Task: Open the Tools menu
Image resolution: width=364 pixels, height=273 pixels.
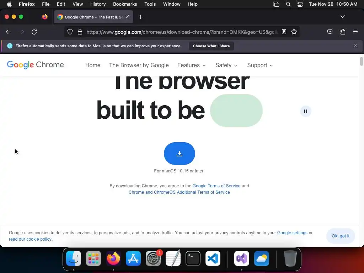Action: point(150,4)
